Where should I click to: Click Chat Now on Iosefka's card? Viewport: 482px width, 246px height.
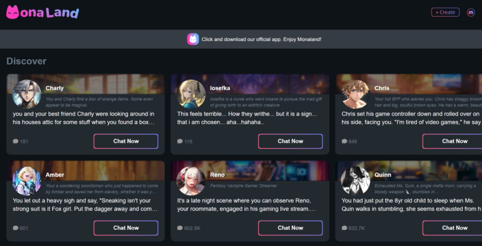click(x=290, y=141)
